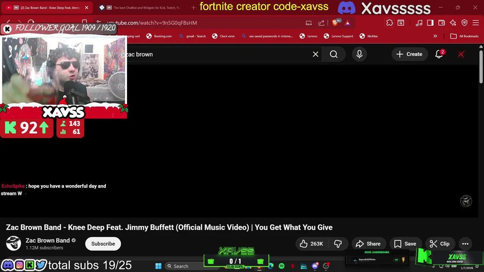The height and width of the screenshot is (272, 484).
Task: Open YouTube notifications bell
Action: coord(439,54)
